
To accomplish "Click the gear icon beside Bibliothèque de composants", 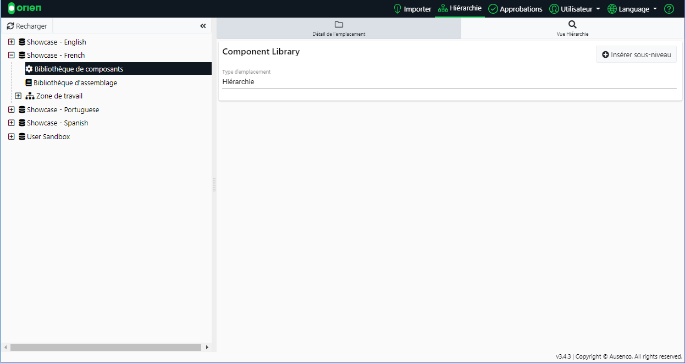I will click(29, 69).
